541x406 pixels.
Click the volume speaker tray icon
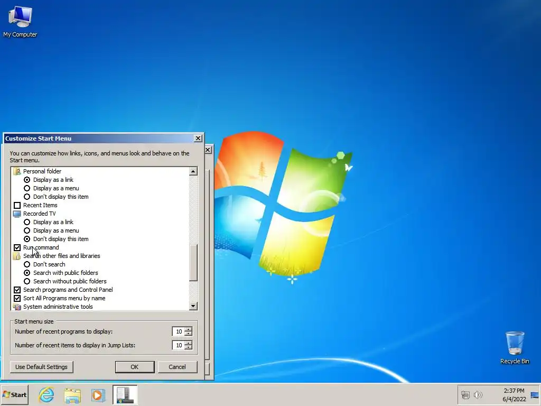[478, 394]
